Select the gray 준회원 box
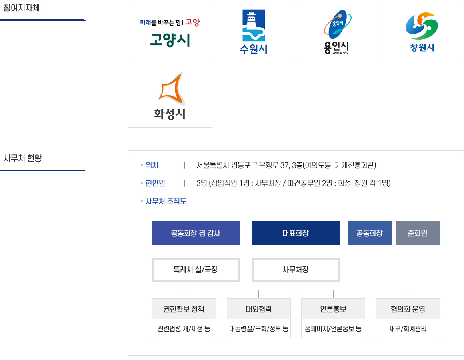This screenshot has height=360, width=464. (x=418, y=233)
